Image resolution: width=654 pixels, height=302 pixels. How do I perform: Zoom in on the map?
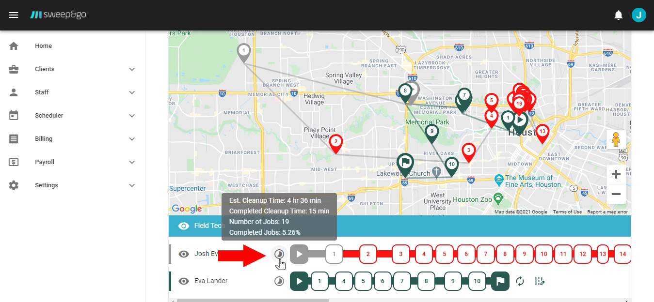point(616,174)
